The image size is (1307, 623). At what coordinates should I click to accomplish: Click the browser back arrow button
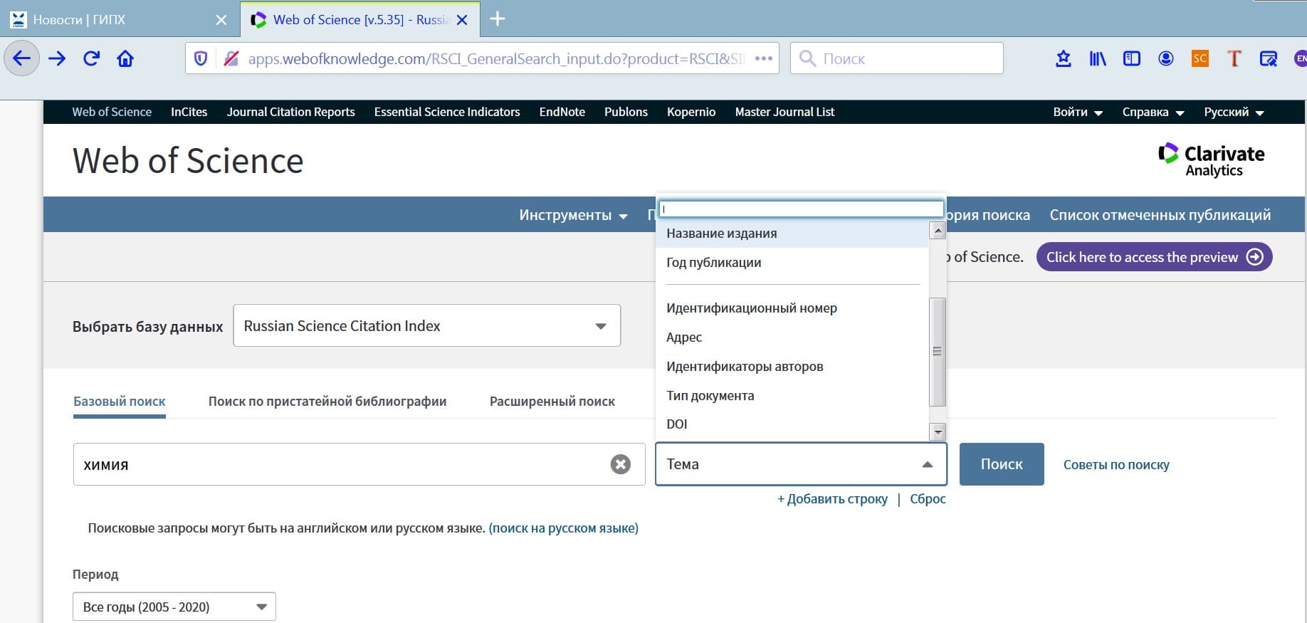click(21, 58)
